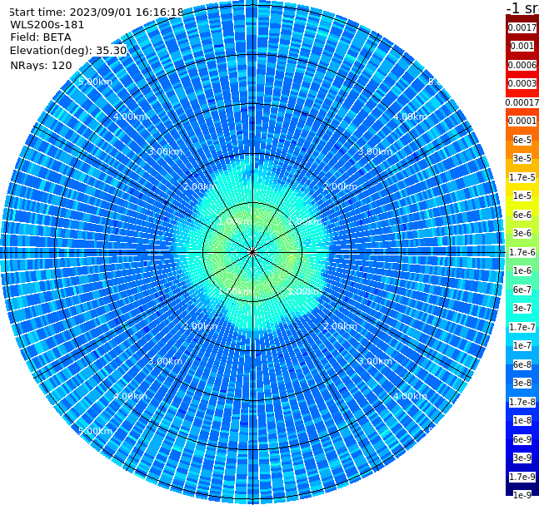Select the 0.0003 colorbar value
Image resolution: width=539 pixels, height=505 pixels.
point(522,84)
